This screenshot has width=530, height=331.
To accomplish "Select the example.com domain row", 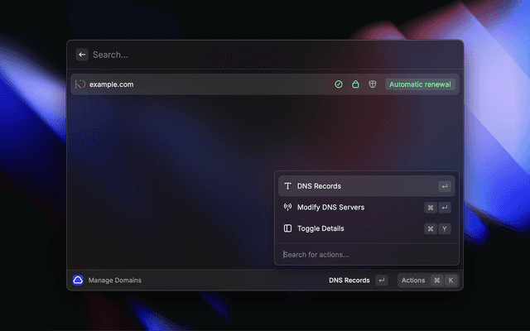I will pos(207,84).
